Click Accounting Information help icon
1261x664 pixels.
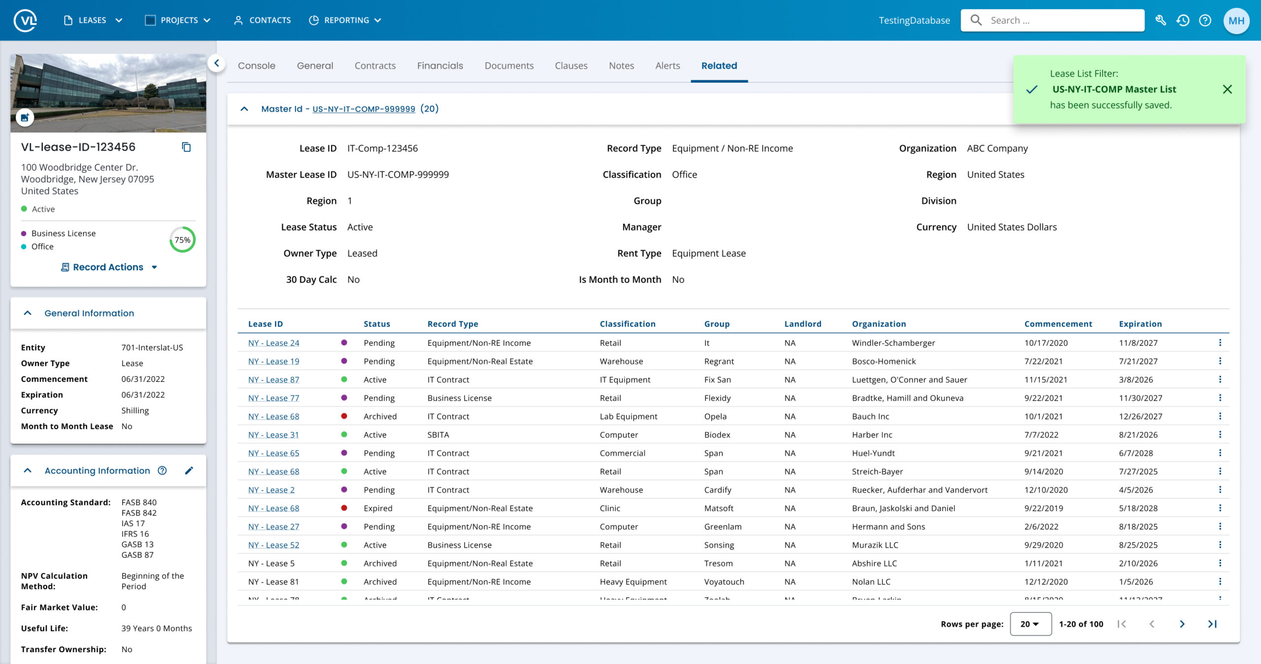click(162, 471)
